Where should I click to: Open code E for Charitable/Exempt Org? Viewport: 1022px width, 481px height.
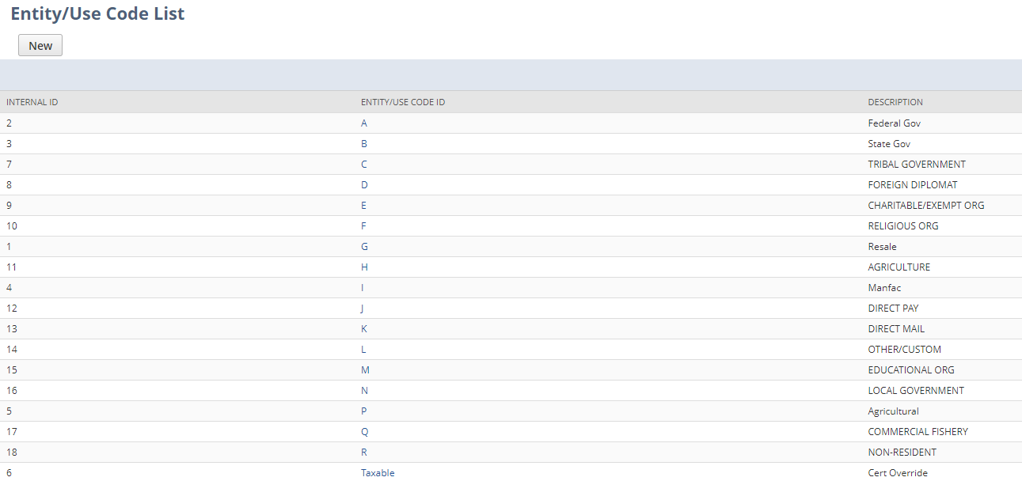pos(363,205)
